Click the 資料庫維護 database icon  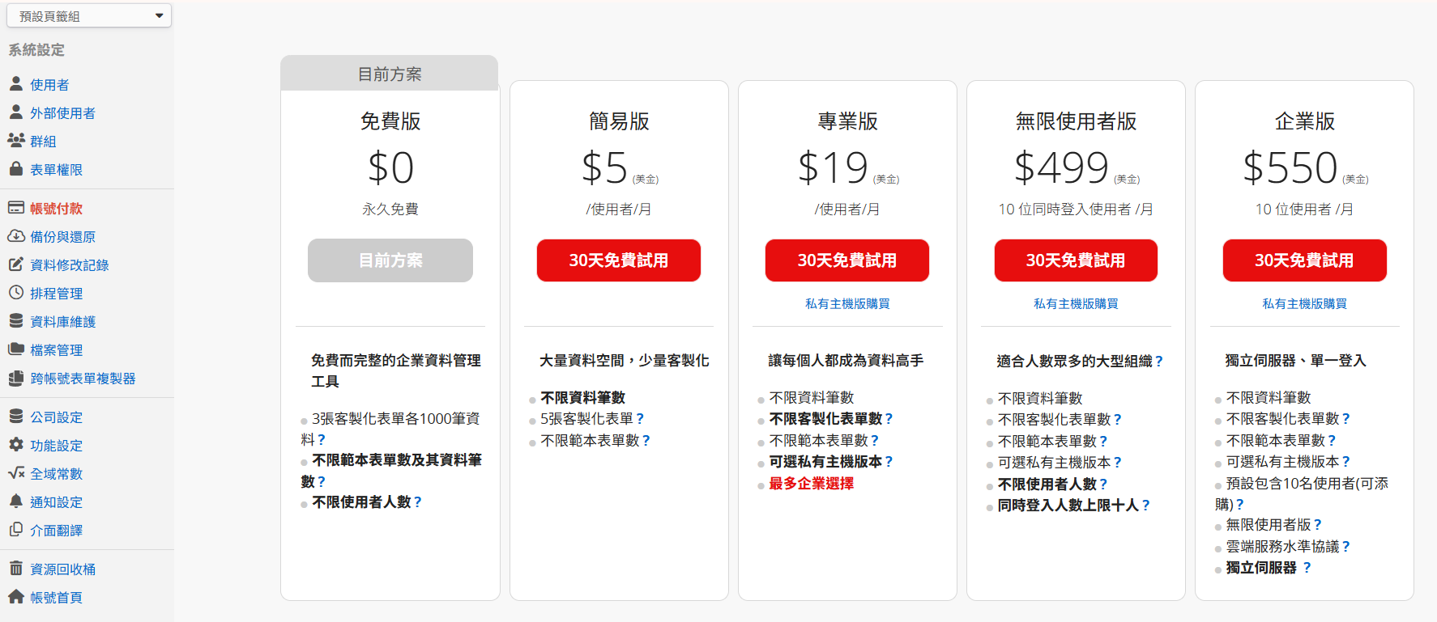[16, 321]
